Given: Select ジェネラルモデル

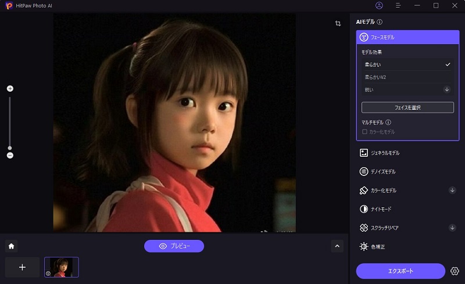Looking at the screenshot, I should pos(408,153).
